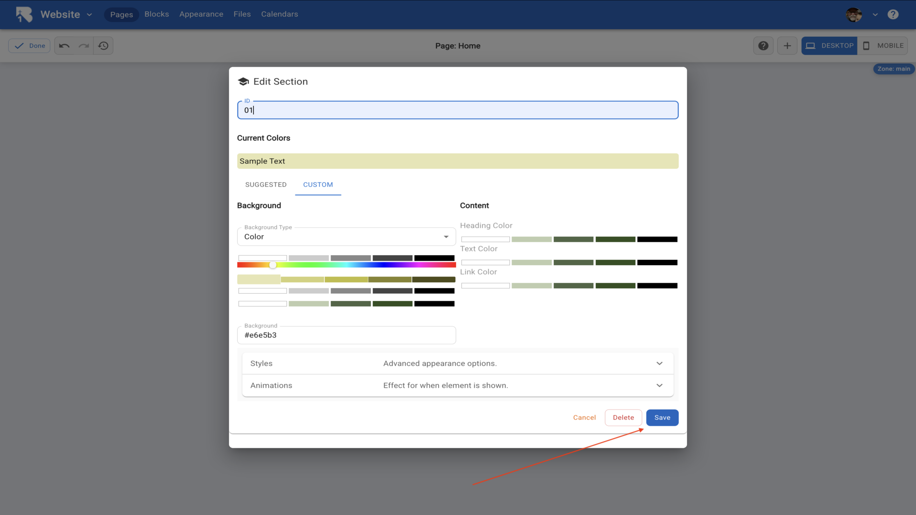Click the undo arrow icon
Screen dimensions: 916x515
coord(64,46)
